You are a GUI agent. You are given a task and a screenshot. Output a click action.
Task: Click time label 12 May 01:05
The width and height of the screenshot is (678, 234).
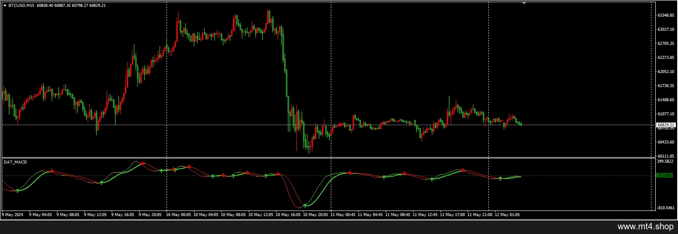507,215
